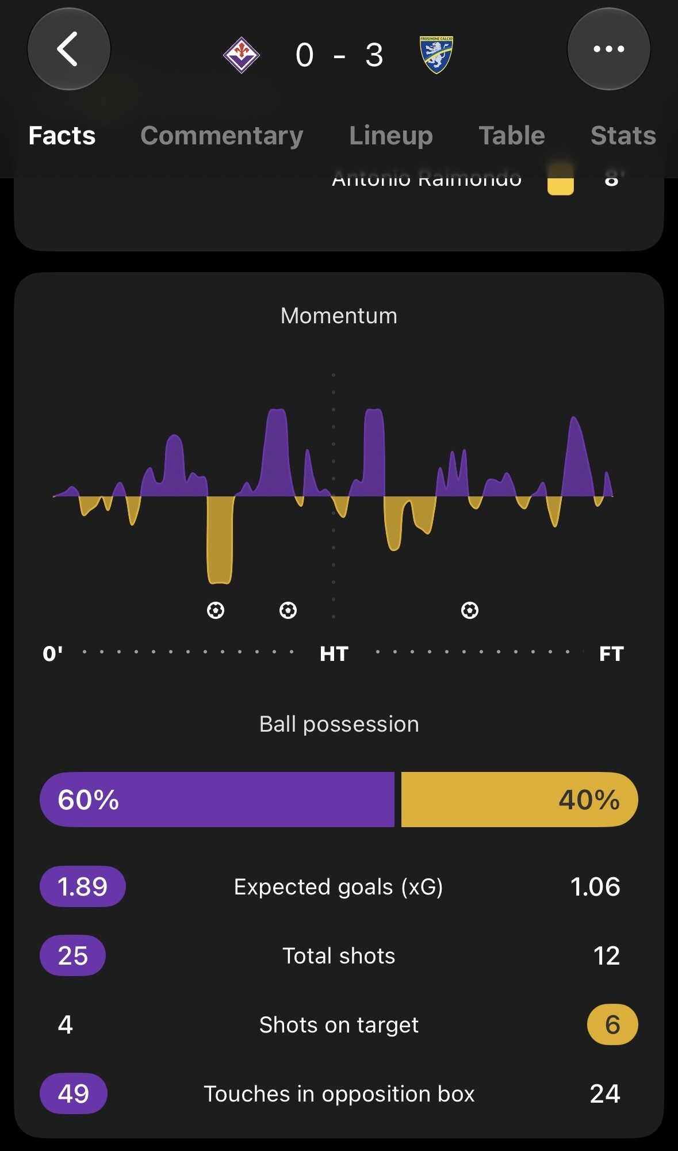Tap the yellow card icon beside Antonio Raimondo

pyautogui.click(x=561, y=181)
